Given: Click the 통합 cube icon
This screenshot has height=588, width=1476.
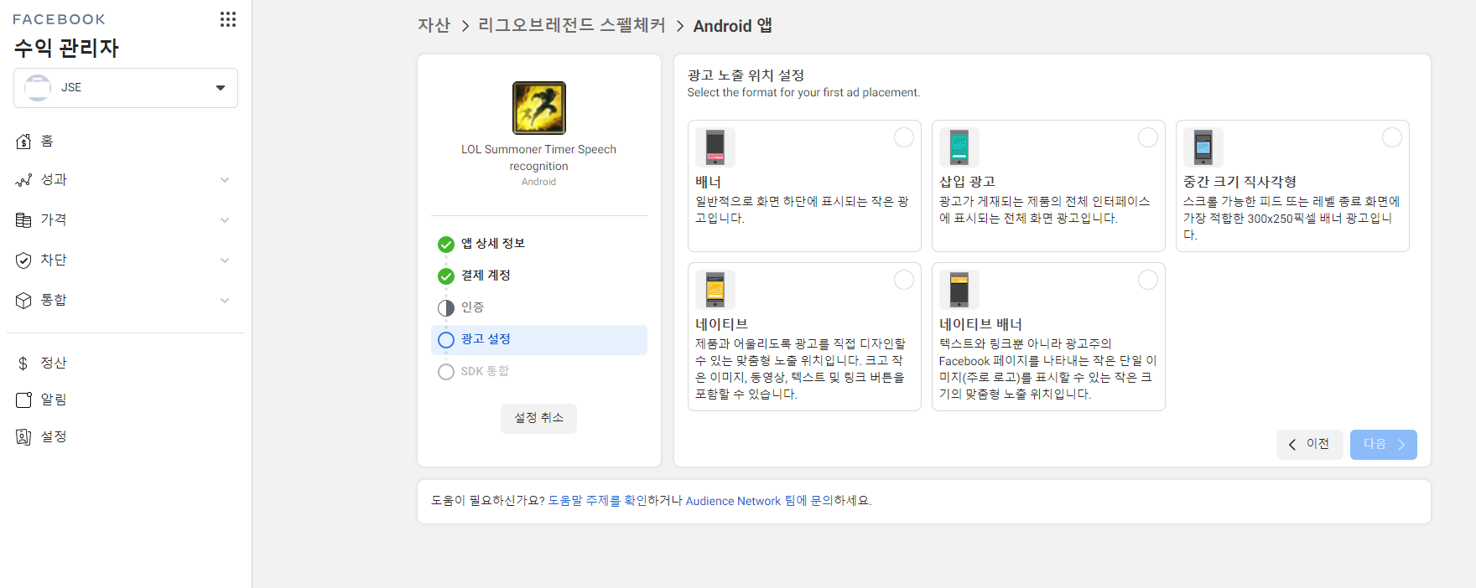Looking at the screenshot, I should pos(23,301).
